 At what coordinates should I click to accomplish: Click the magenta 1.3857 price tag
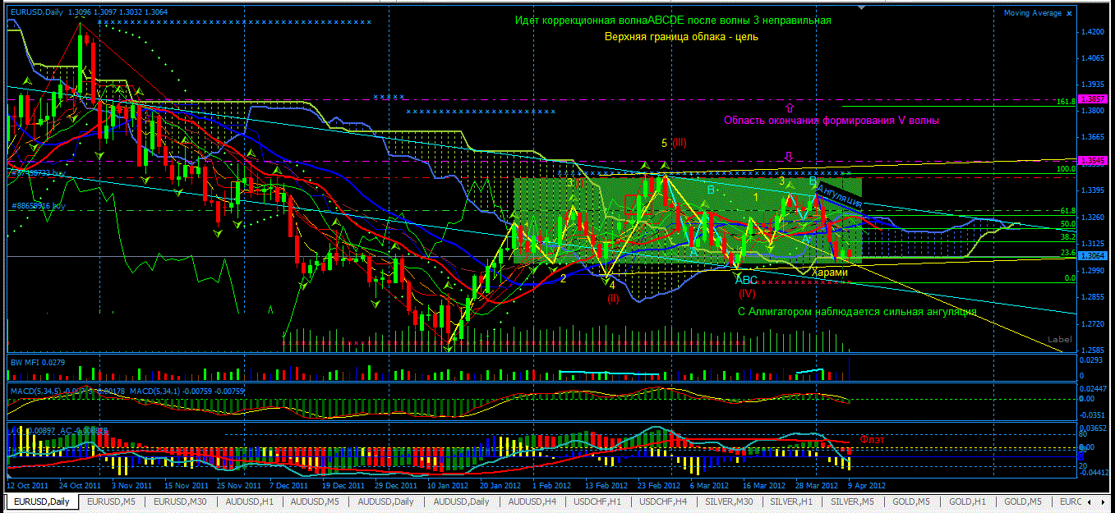tap(1092, 98)
